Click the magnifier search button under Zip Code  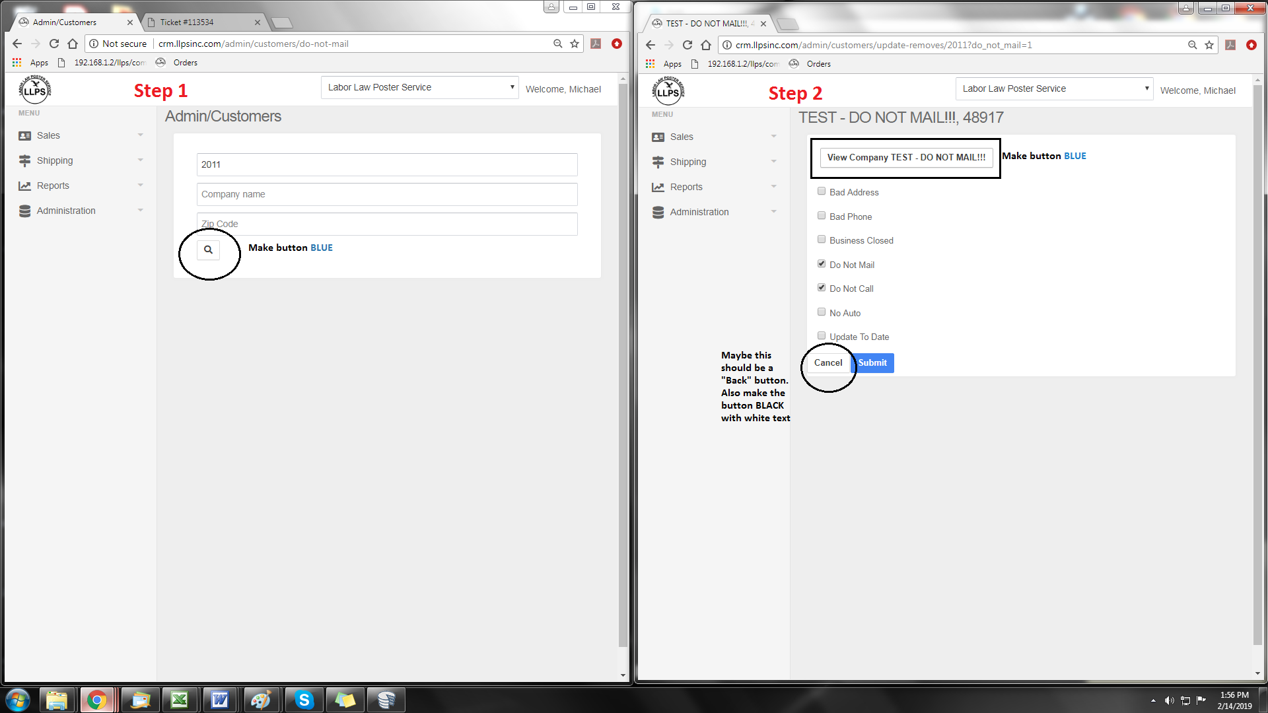pyautogui.click(x=208, y=250)
